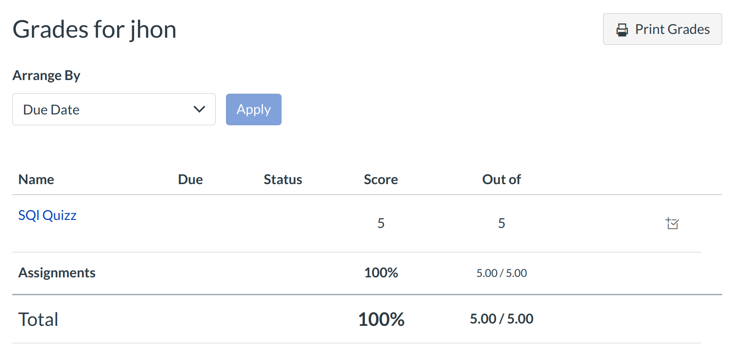Click the Assignments group row label
Image resolution: width=741 pixels, height=356 pixels.
point(57,273)
